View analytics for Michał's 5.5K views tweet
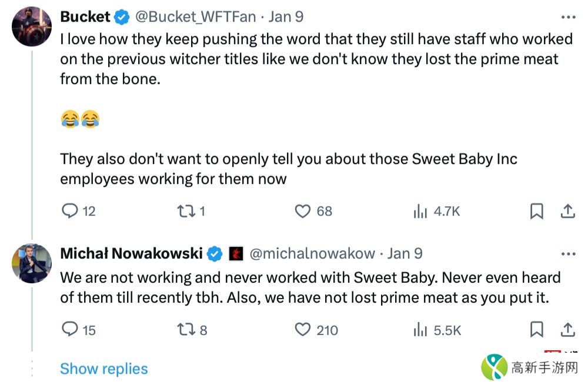 click(419, 330)
